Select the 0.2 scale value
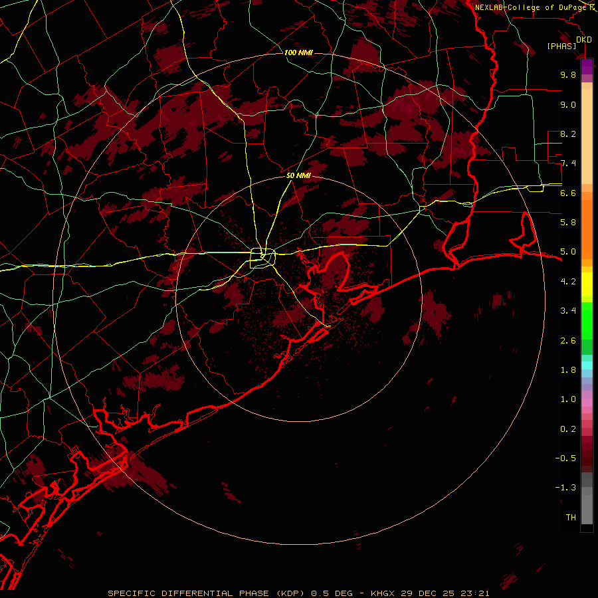 [568, 429]
